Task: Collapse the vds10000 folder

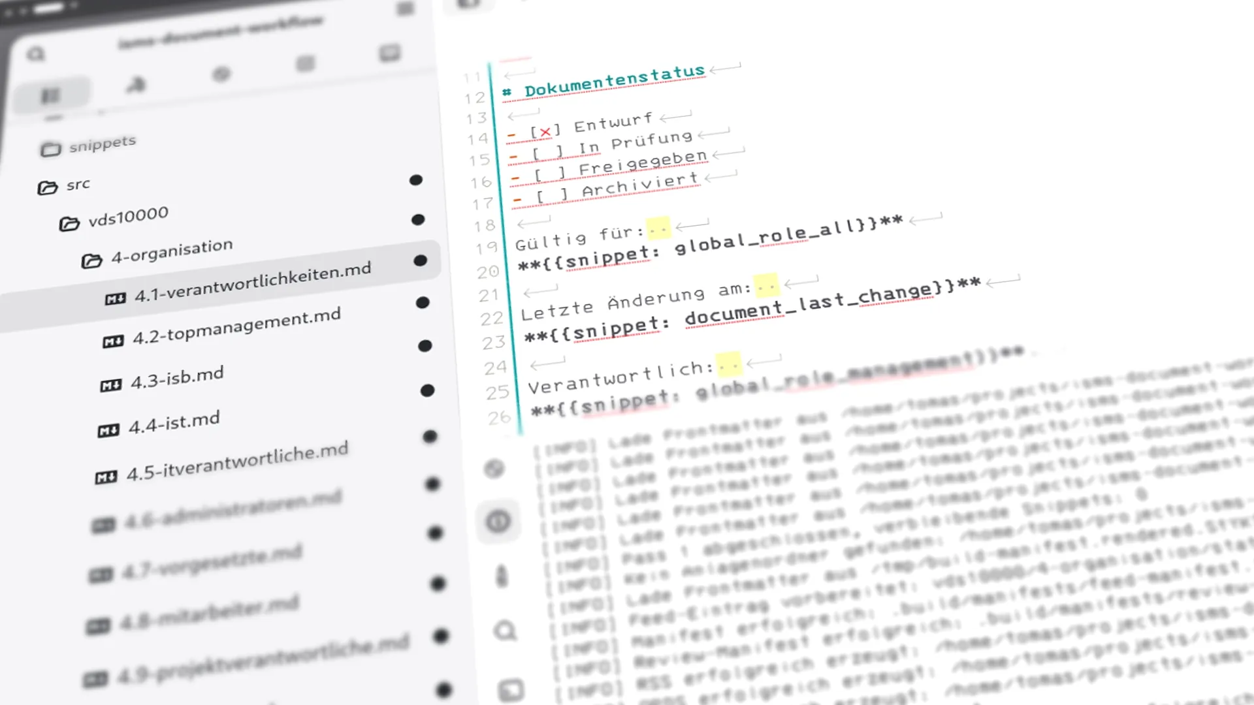Action: [x=114, y=219]
